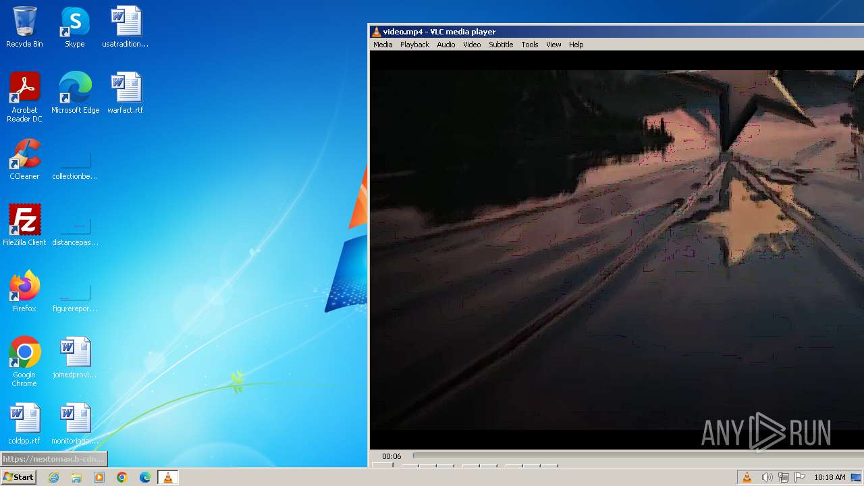Image resolution: width=864 pixels, height=486 pixels.
Task: Open FileZilla Client shortcut
Action: coord(24,225)
